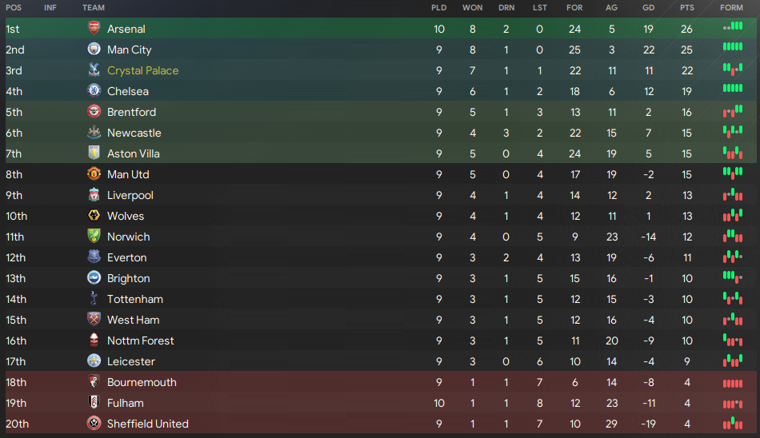Click the Liverpool crest icon
This screenshot has width=760, height=438.
(94, 194)
